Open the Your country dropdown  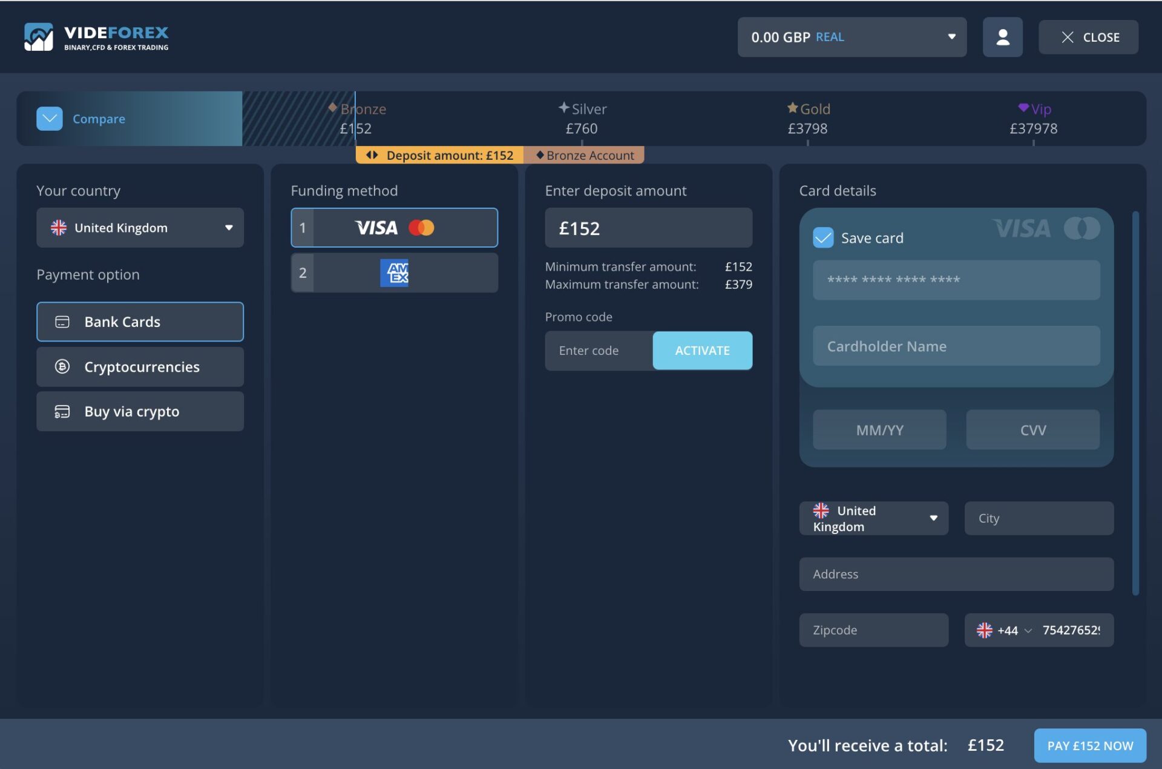tap(140, 228)
